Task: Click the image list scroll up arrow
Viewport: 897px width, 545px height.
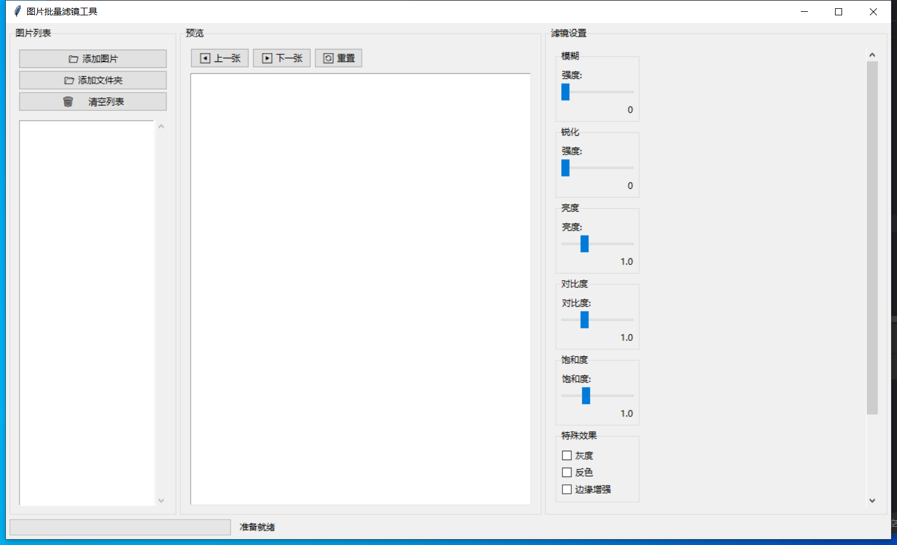Action: click(161, 126)
